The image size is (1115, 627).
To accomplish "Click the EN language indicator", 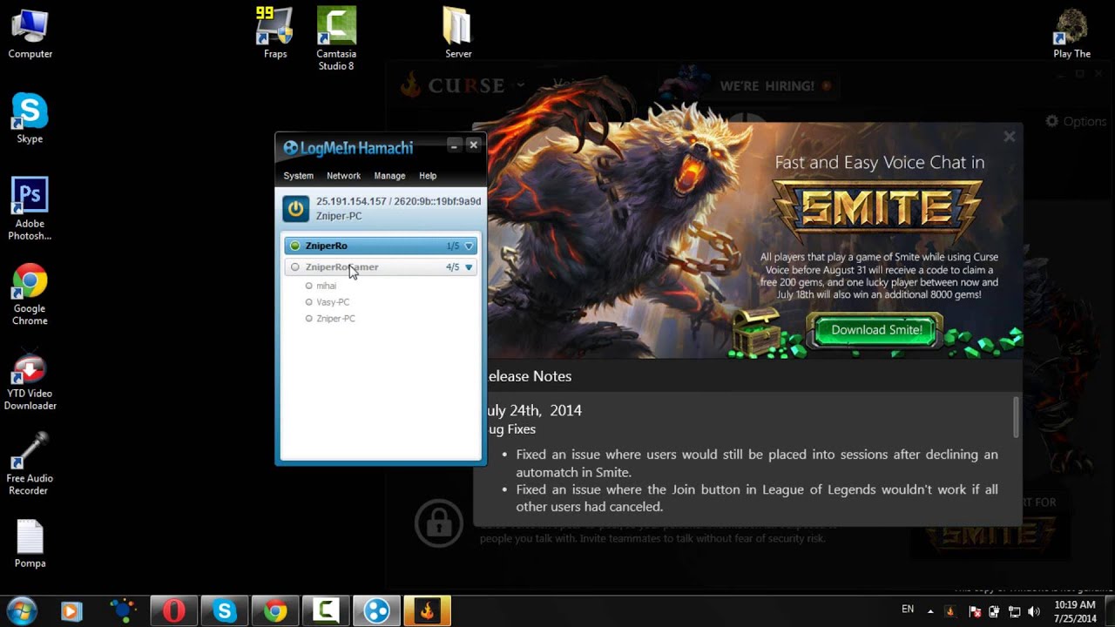I will (908, 610).
